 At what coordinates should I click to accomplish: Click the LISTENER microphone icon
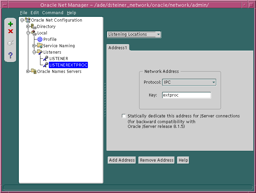(x=46, y=58)
